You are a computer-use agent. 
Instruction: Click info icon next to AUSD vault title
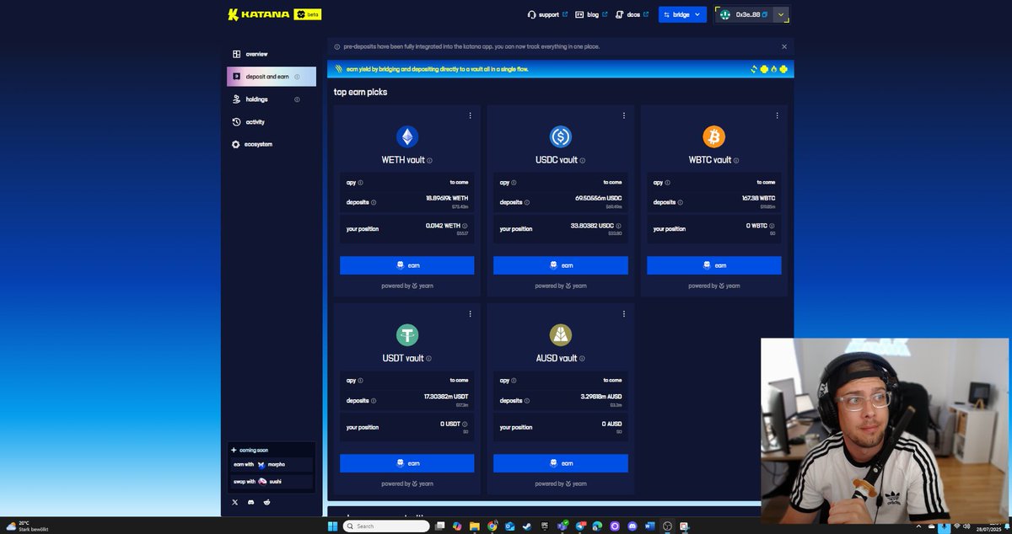point(582,358)
